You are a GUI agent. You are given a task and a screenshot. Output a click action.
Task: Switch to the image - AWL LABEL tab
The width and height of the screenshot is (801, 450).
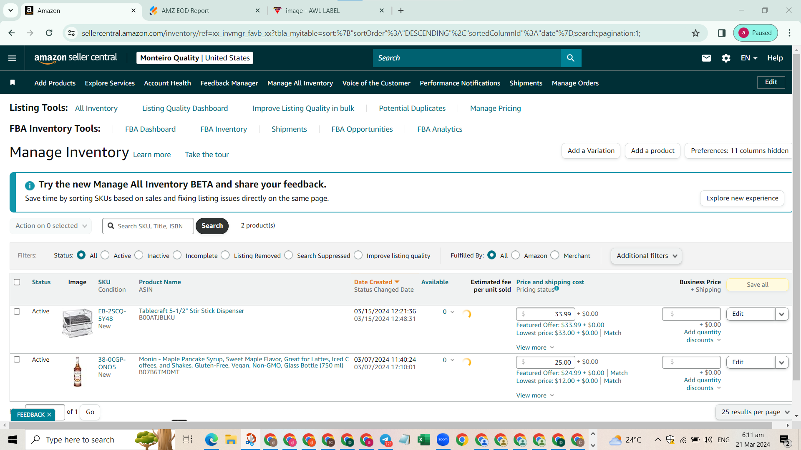pyautogui.click(x=328, y=10)
